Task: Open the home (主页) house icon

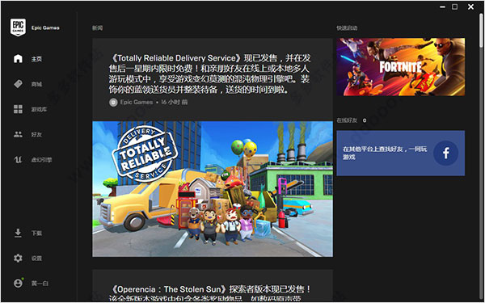Action: 18,59
